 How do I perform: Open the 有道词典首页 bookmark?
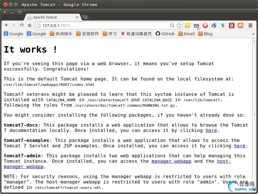tap(137, 34)
